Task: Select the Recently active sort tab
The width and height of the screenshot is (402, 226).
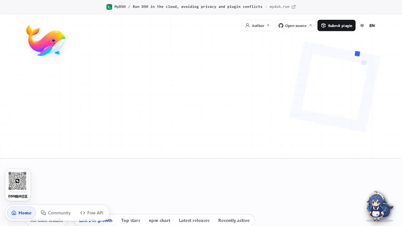Action: 234,220
